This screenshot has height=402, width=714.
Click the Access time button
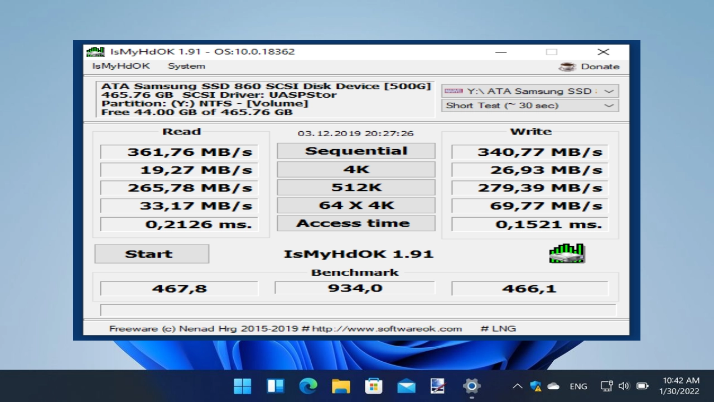pos(356,223)
